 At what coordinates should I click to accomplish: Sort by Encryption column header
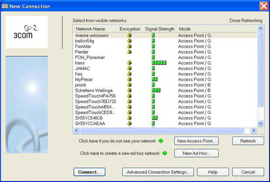click(130, 29)
